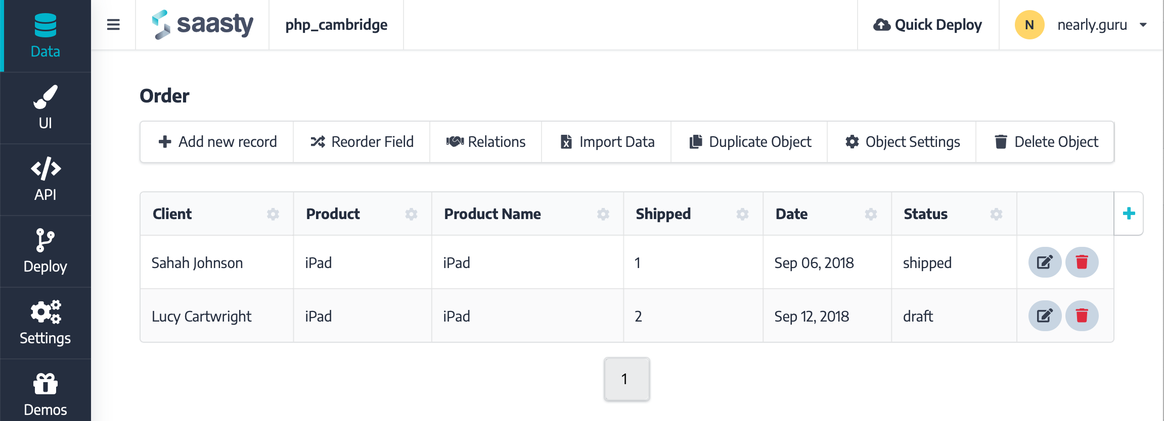Click the Add new record button
Image resolution: width=1164 pixels, height=421 pixels.
click(x=217, y=142)
